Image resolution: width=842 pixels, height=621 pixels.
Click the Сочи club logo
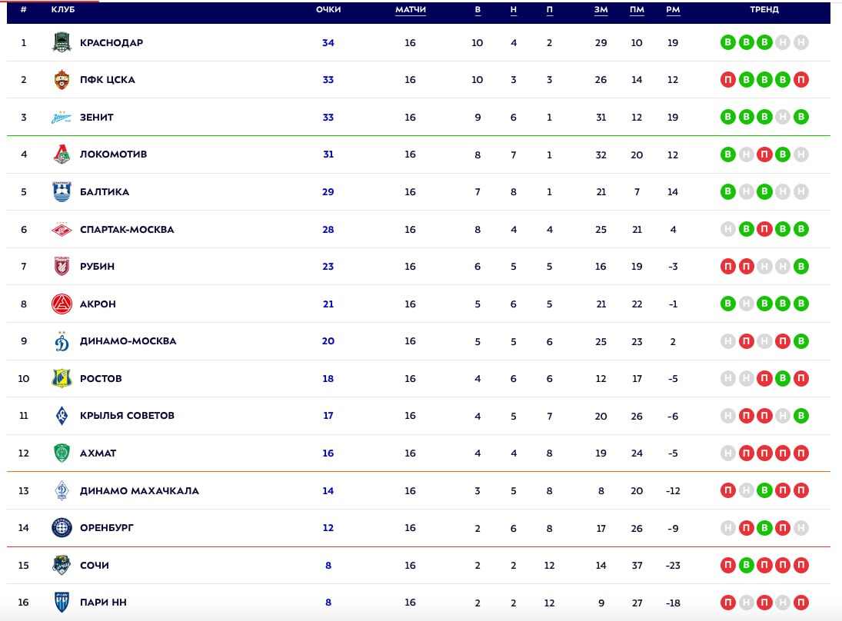[62, 566]
